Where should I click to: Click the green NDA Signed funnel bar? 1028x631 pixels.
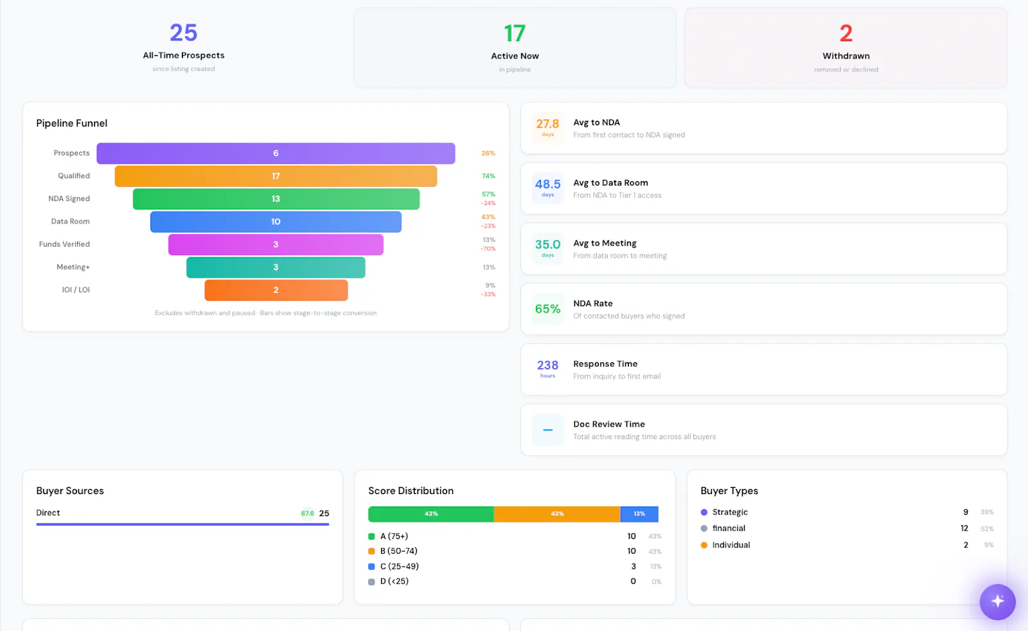[x=276, y=199]
